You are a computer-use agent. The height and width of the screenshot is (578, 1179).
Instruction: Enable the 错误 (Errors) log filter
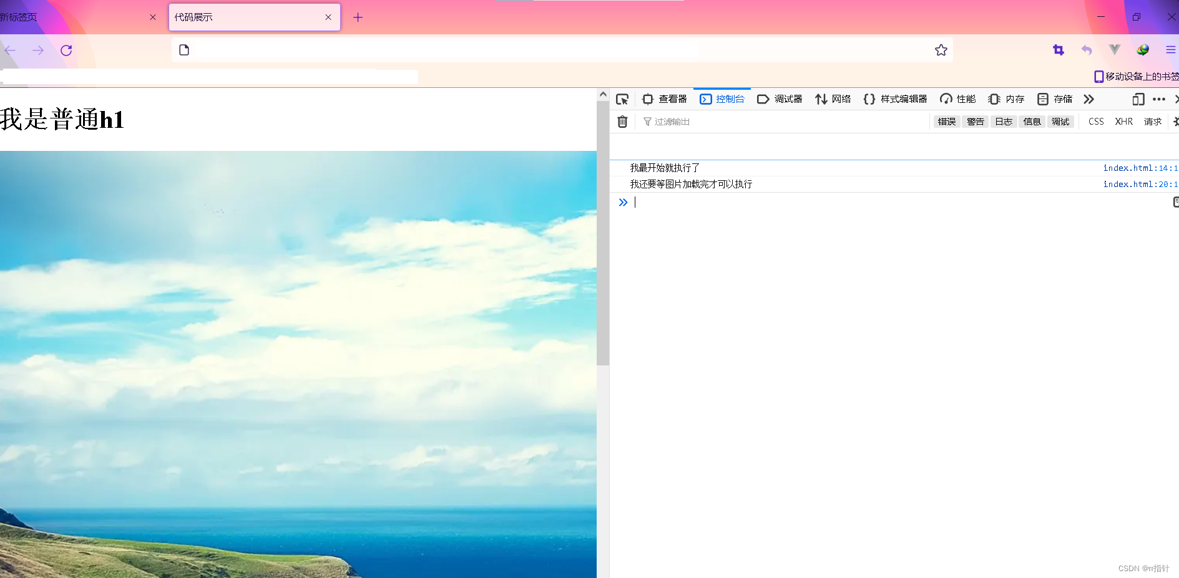[x=946, y=122]
